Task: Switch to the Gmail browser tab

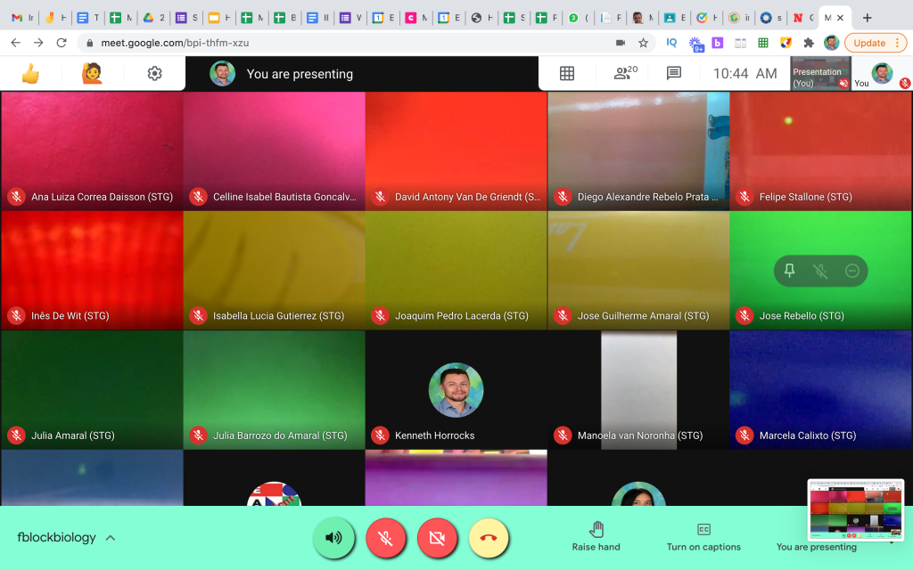Action: (18, 18)
